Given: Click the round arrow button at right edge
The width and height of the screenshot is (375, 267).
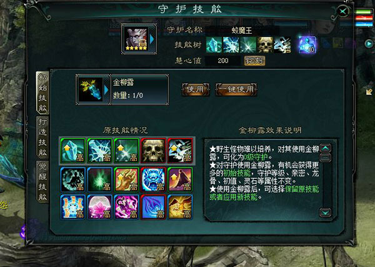Looking at the screenshot, I should 369,44.
